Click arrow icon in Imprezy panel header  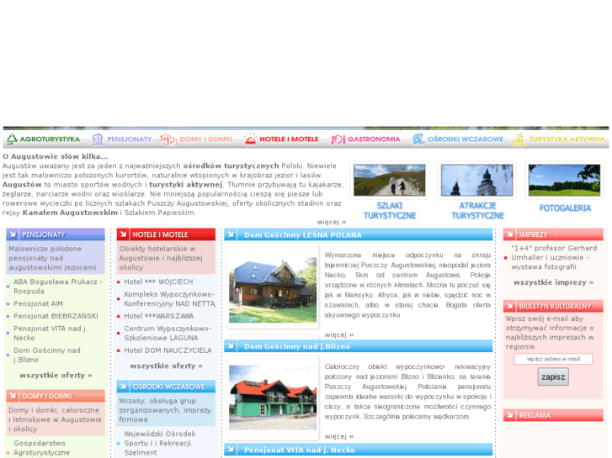pyautogui.click(x=510, y=234)
